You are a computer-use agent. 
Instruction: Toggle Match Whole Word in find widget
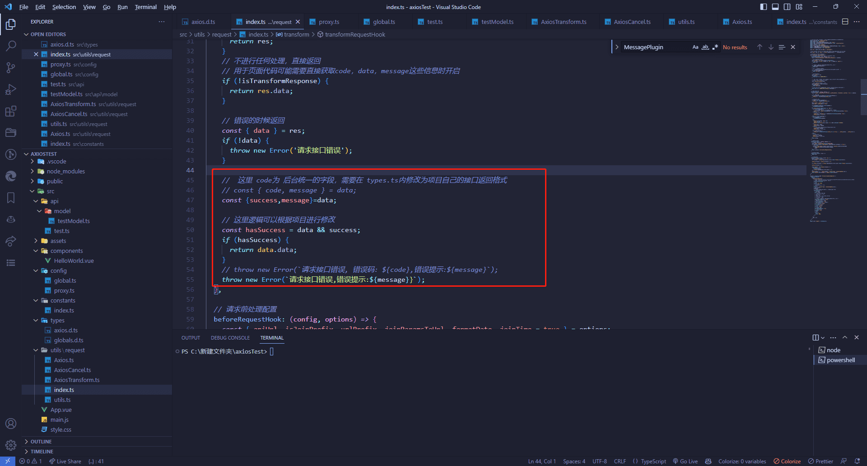pyautogui.click(x=705, y=47)
